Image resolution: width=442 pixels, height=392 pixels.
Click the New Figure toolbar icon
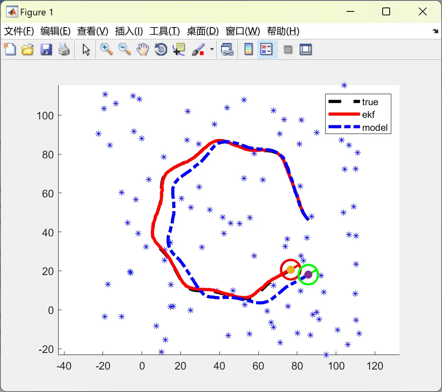point(10,49)
